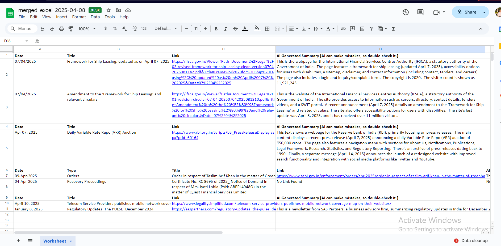
Task: Open the legalitysimplified.com telecom link
Action: 282,203
